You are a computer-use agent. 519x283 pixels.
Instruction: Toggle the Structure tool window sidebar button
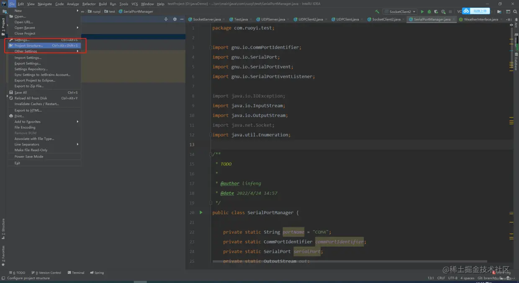(3, 228)
